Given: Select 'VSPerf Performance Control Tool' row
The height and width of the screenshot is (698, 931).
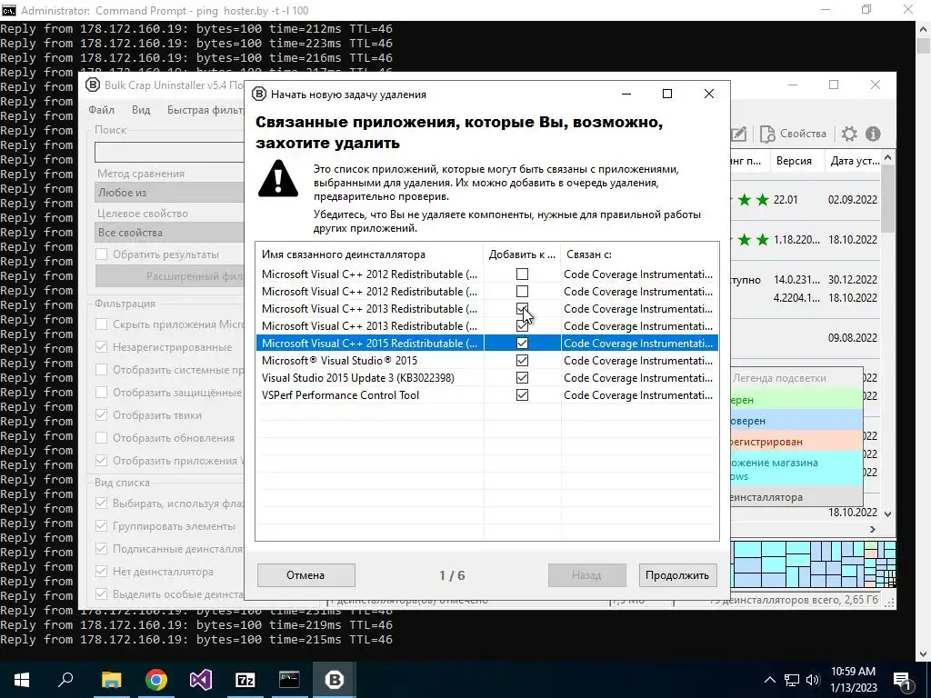Looking at the screenshot, I should pyautogui.click(x=487, y=394).
